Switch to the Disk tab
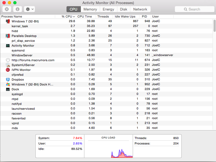 (124, 9)
